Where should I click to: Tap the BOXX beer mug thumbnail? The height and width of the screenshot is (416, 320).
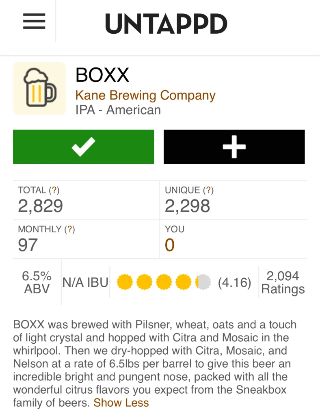coord(39,89)
